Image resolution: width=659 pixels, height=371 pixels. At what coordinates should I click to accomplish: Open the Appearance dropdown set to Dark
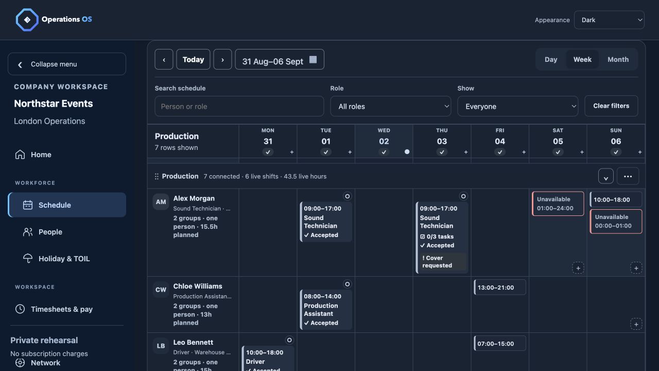pos(609,20)
